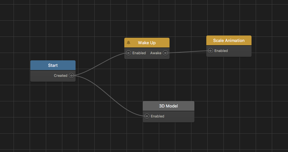
Task: Select the wire between Awake and Scale Animation
Action: 187,52
